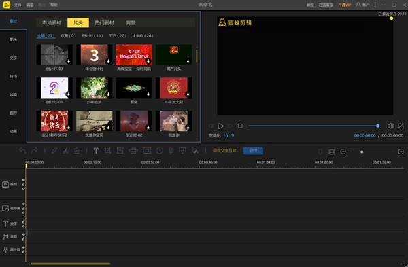Open the three-dot more options menu
Image resolution: width=408 pixels, height=267 pixels.
375,5
